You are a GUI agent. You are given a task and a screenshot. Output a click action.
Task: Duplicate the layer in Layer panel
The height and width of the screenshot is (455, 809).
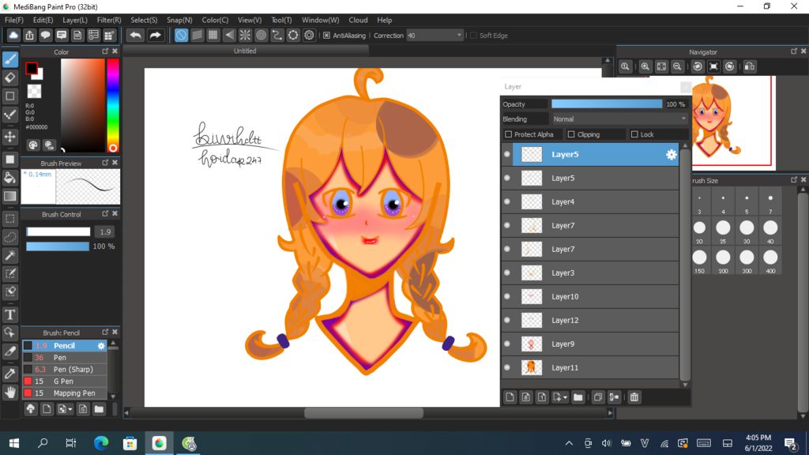click(598, 397)
